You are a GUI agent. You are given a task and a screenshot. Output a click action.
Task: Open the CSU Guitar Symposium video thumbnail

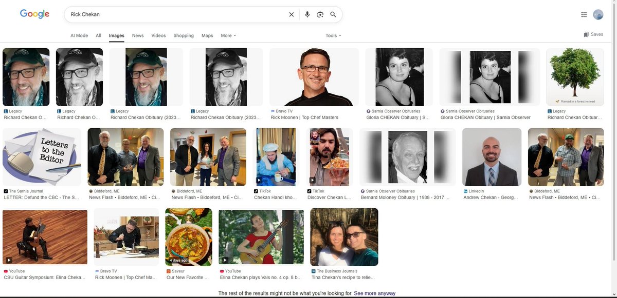coord(45,237)
